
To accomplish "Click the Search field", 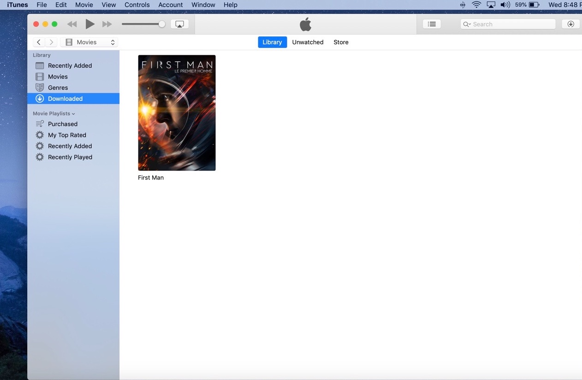I will (508, 24).
